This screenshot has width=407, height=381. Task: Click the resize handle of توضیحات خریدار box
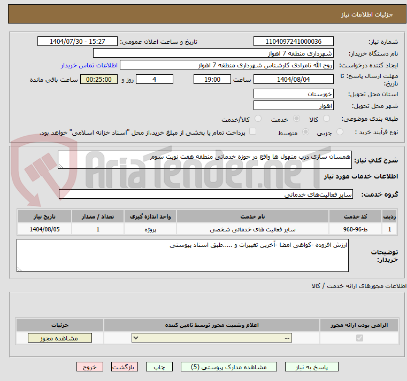19,269
